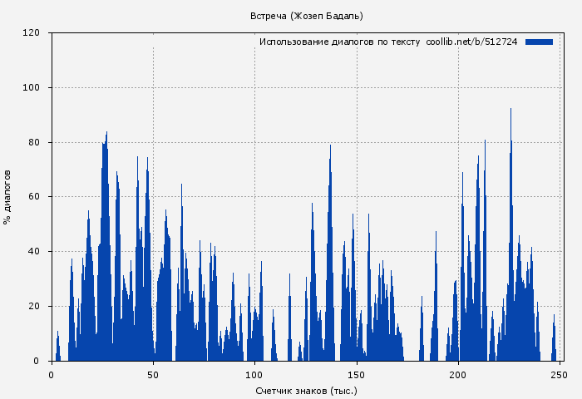
Task: Click the last bar cluster near 247 thousand
Action: [x=554, y=341]
